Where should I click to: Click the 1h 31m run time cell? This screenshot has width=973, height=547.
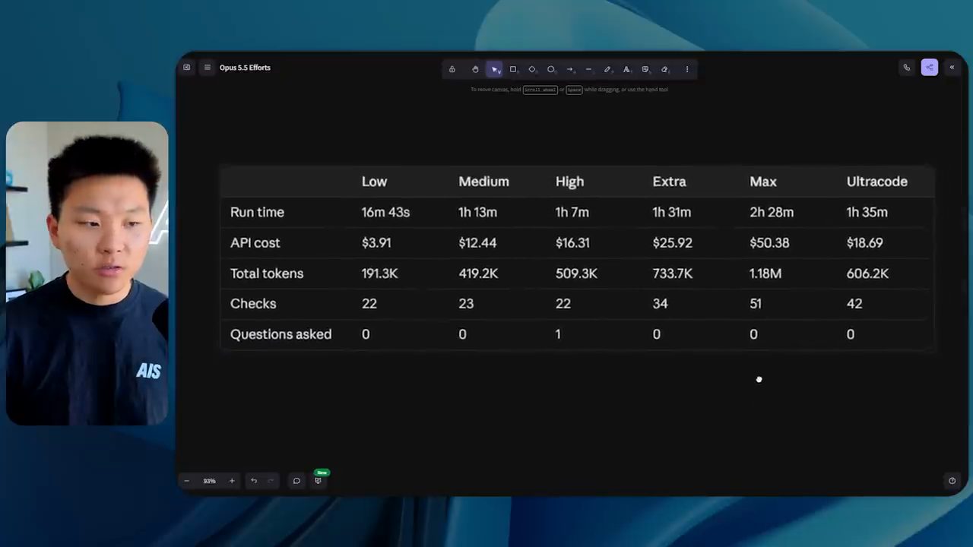coord(671,212)
